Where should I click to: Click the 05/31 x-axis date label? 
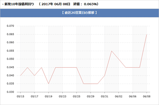click(104, 96)
